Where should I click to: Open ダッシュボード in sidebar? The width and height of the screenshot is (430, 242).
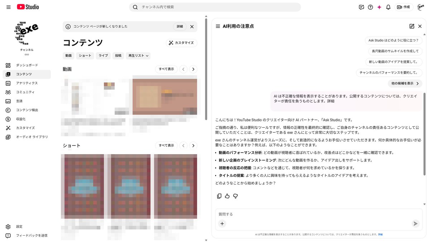pos(27,65)
